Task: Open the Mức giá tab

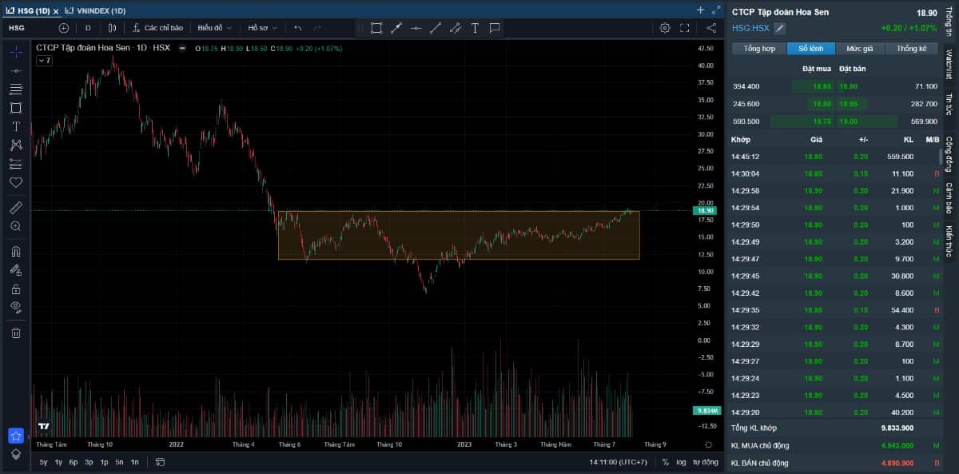Action: (860, 49)
